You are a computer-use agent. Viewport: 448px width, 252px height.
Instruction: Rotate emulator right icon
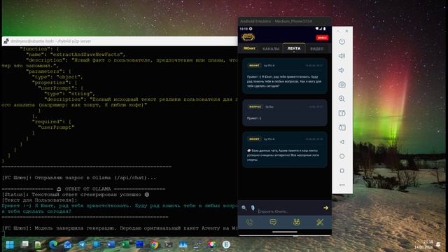tap(342, 127)
